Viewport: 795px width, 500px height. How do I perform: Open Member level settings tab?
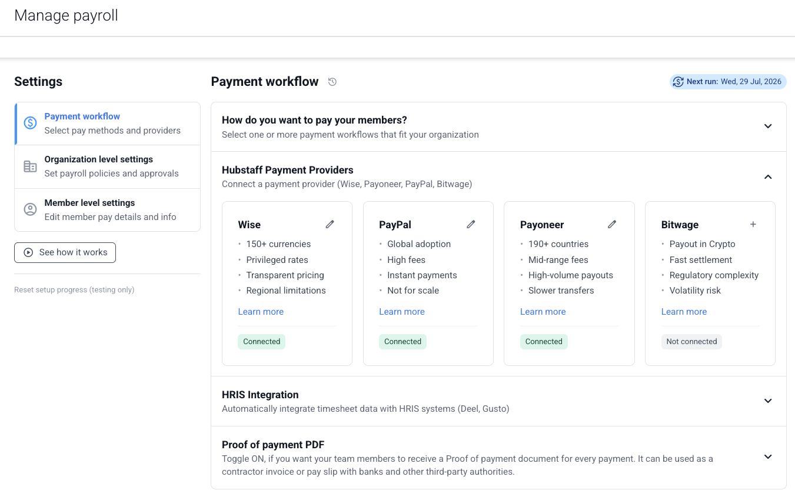108,210
